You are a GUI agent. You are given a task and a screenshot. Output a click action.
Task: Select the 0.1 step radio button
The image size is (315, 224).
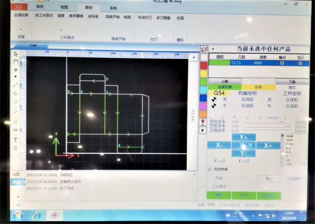282,148
